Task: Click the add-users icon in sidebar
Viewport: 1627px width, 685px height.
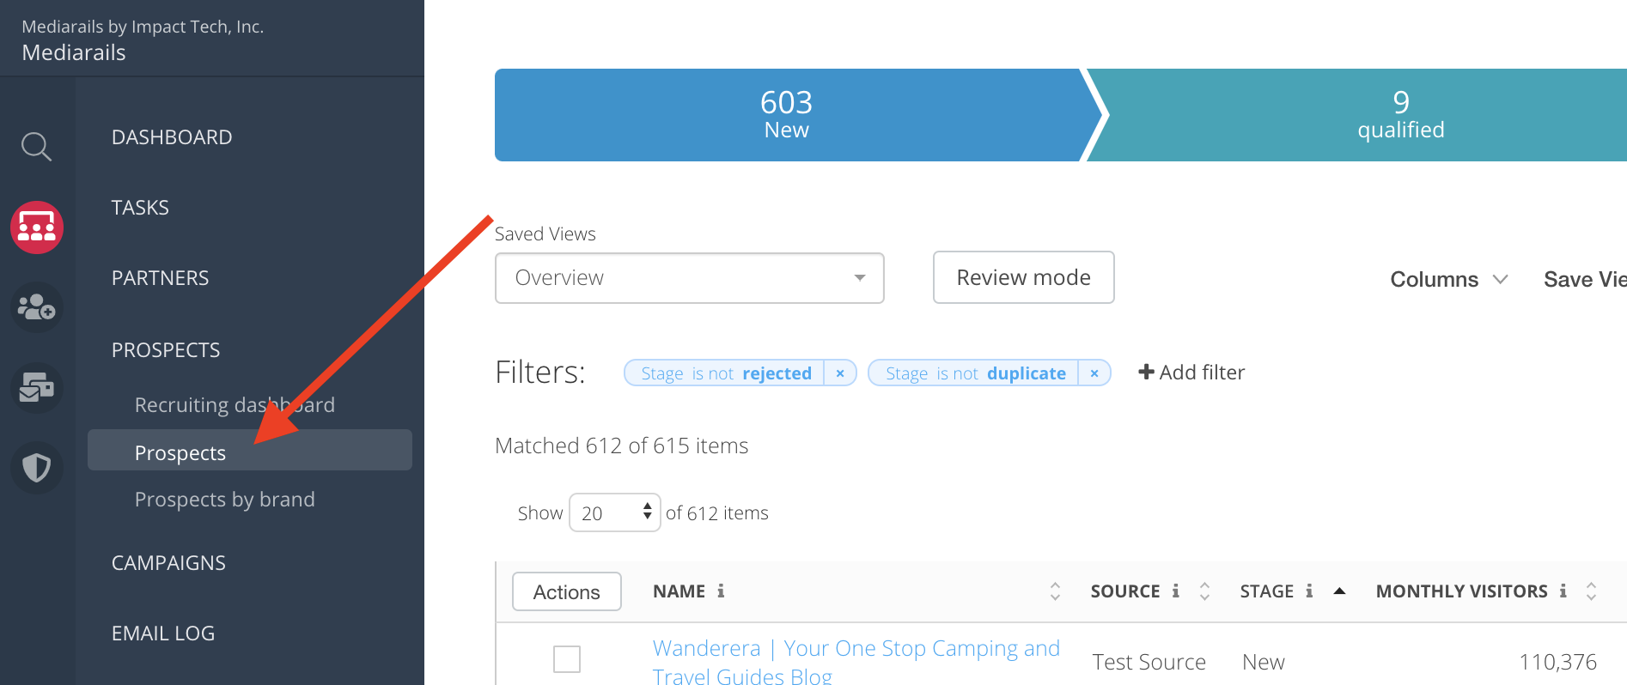Action: click(x=36, y=306)
